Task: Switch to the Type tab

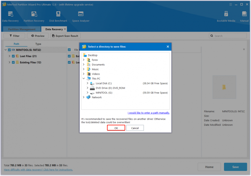Action: (x=38, y=44)
